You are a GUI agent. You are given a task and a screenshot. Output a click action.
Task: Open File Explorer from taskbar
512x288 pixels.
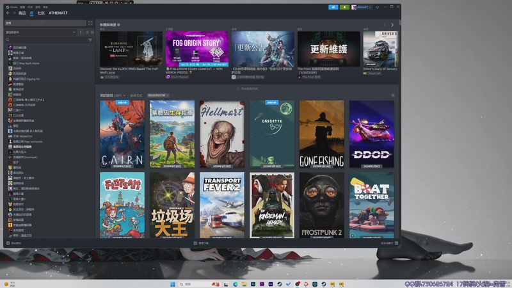[244, 284]
